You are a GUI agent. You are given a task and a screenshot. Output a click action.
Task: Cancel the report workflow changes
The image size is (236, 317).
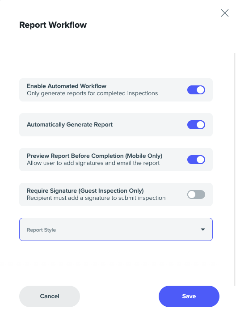pos(50,296)
